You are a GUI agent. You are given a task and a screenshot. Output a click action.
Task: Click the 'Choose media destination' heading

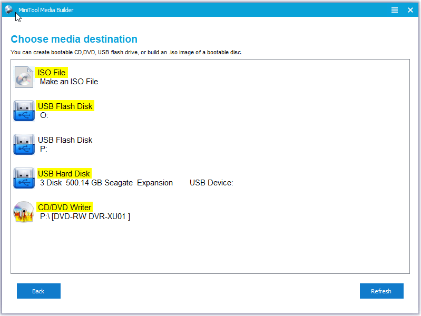point(74,39)
